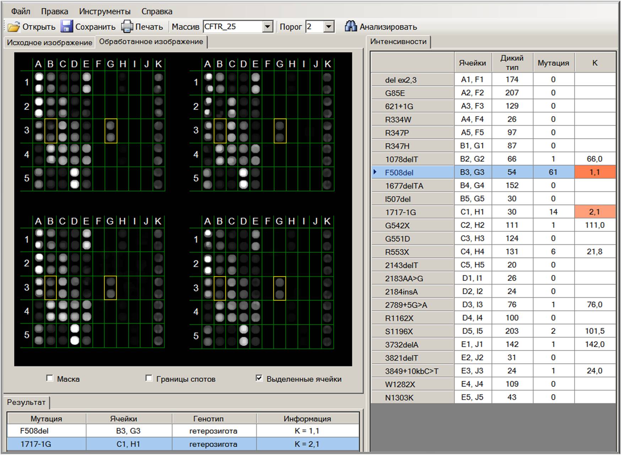Expand the Массив CFTR_25 dropdown
The width and height of the screenshot is (621, 455).
(267, 27)
